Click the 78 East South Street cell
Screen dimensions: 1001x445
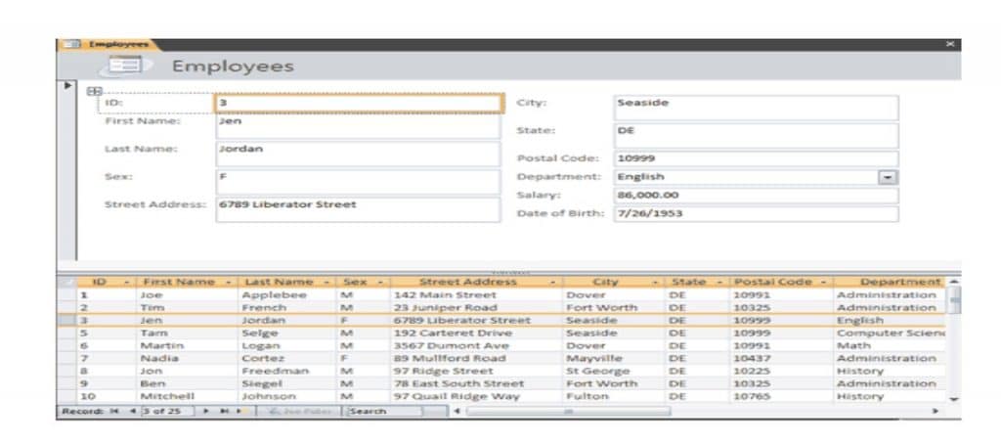pos(476,383)
